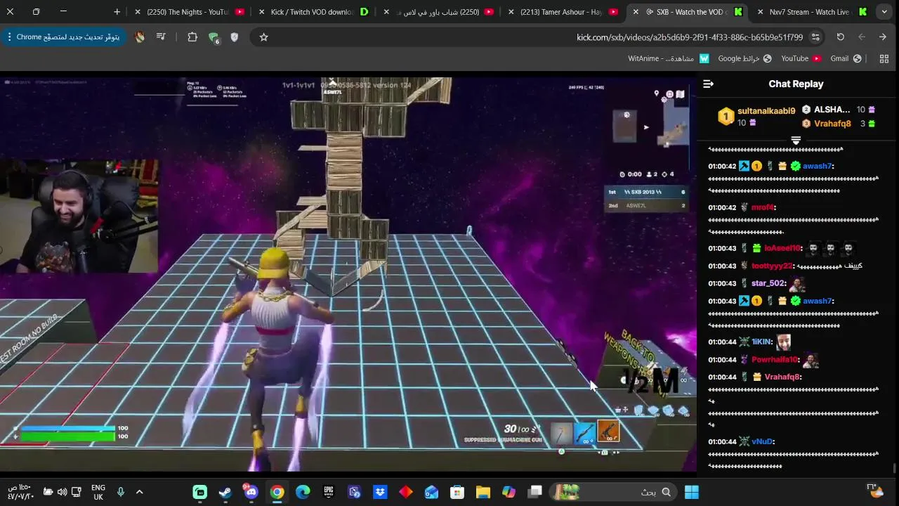
Task: Open Steam from the taskbar
Action: [x=225, y=492]
